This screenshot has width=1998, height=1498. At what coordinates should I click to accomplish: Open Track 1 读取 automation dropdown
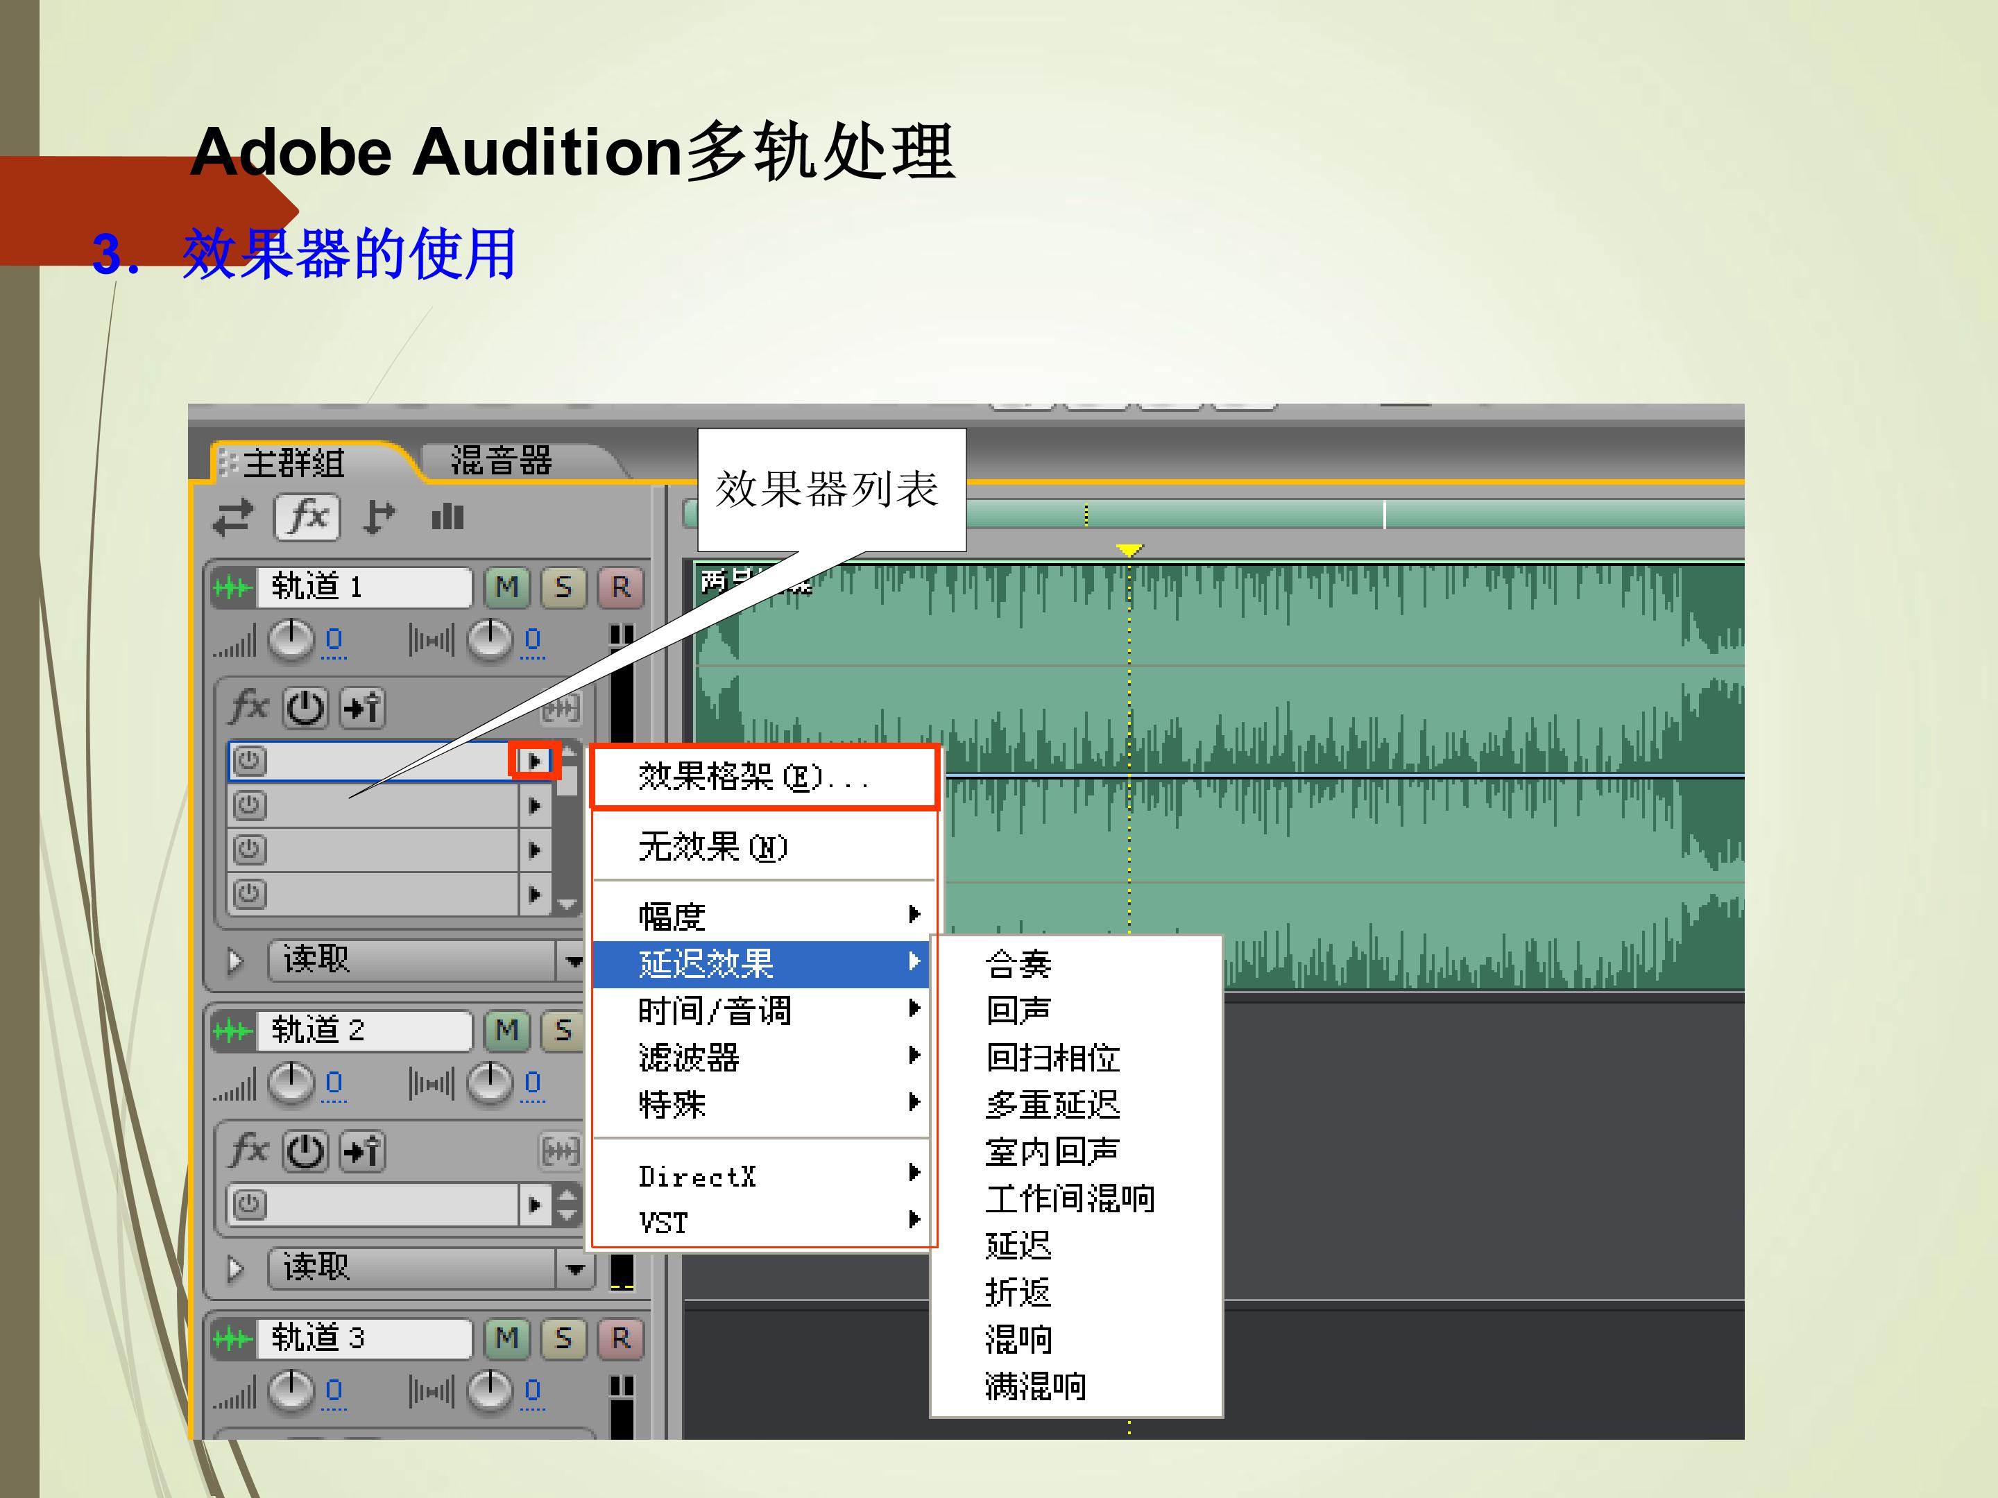click(x=572, y=960)
